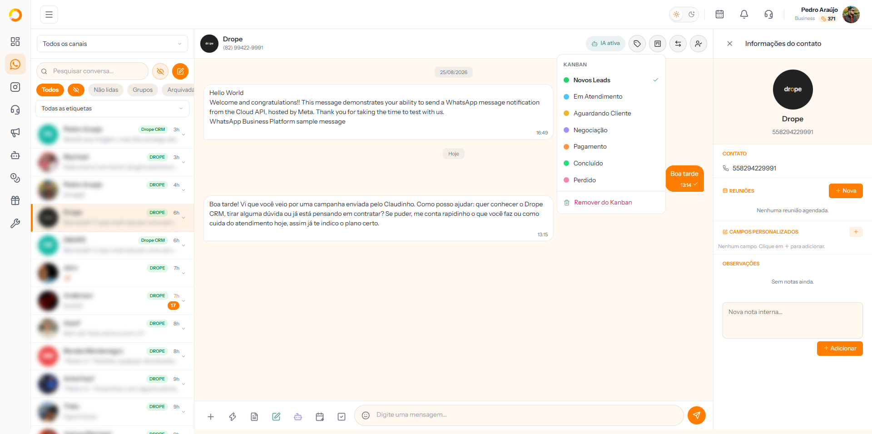The image size is (872, 434).
Task: Switch to dark theme moon toggle
Action: 692,15
